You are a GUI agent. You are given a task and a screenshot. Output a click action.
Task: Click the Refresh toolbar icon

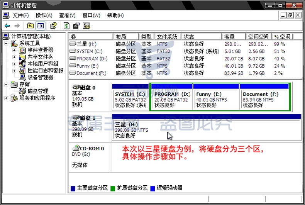pos(66,26)
